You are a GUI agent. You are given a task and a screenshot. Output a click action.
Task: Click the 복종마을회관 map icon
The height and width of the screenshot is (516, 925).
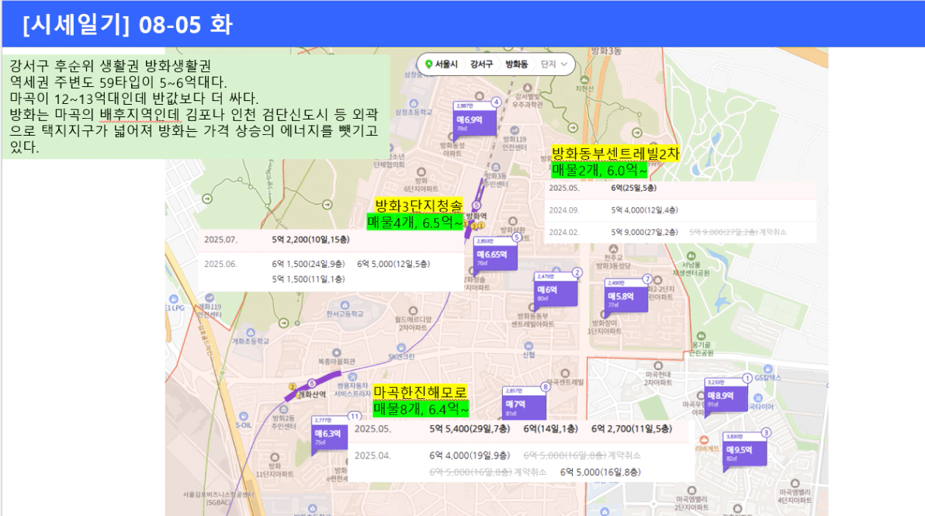click(x=336, y=352)
